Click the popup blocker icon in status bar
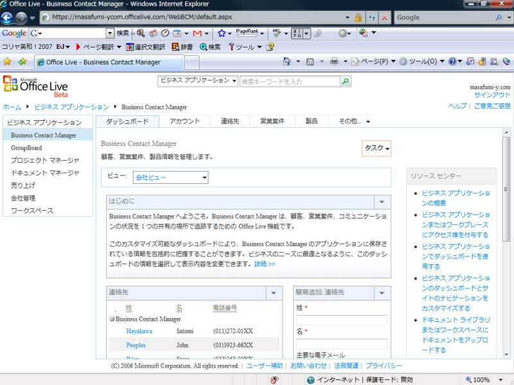This screenshot has width=514, height=385. tap(274, 380)
